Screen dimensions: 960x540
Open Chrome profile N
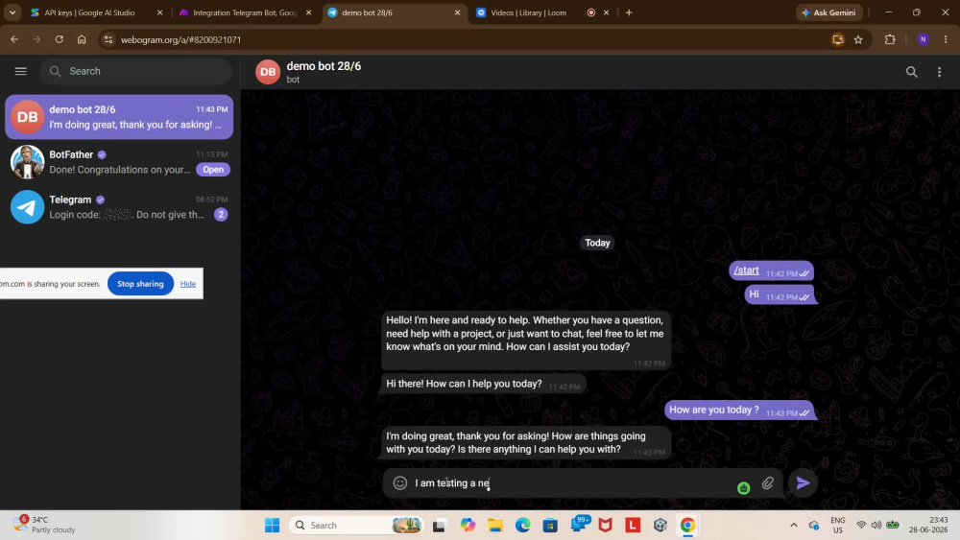tap(924, 39)
